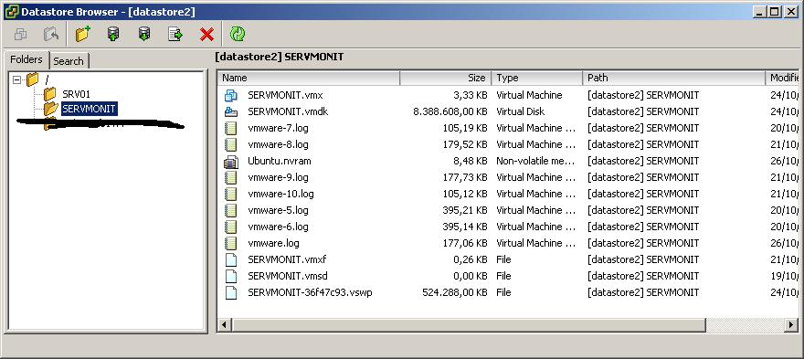
Task: Click the vmware-10.log file icon
Action: click(231, 194)
